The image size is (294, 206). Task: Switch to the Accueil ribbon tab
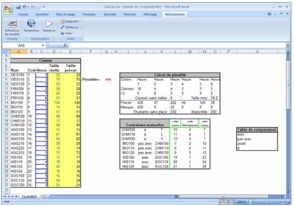click(23, 15)
